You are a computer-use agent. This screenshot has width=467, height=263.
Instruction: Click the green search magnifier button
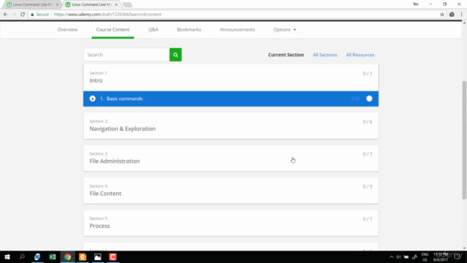[x=175, y=55]
